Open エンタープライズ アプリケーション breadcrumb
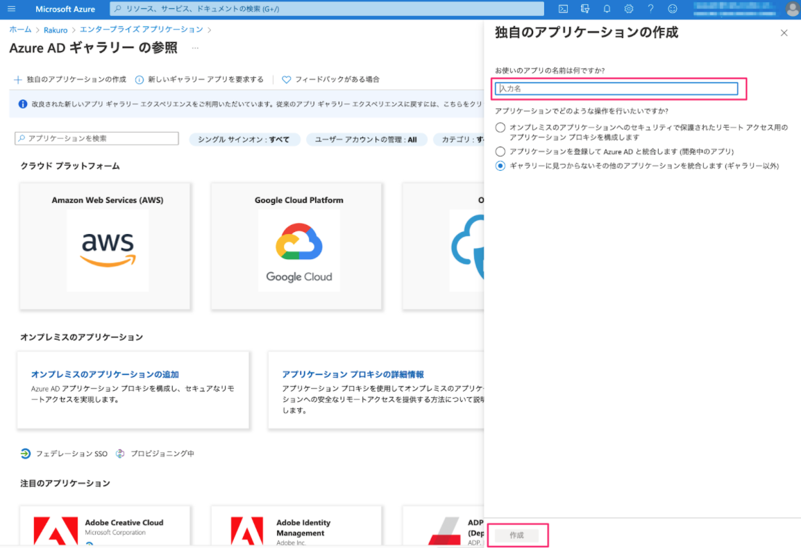This screenshot has height=550, width=801. coord(141,30)
